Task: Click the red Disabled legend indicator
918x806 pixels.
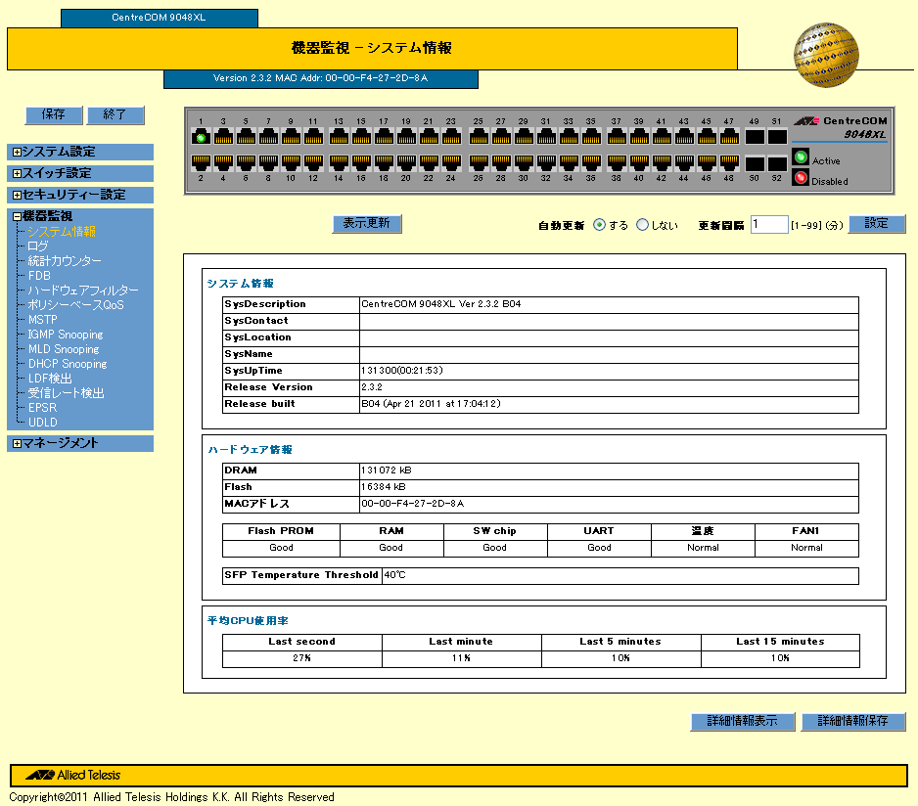Action: click(x=801, y=177)
